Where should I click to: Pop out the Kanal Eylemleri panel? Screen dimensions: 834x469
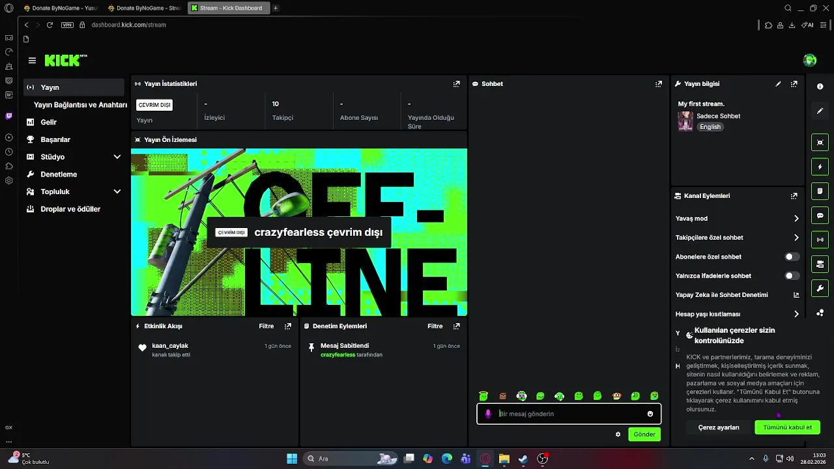coord(794,196)
